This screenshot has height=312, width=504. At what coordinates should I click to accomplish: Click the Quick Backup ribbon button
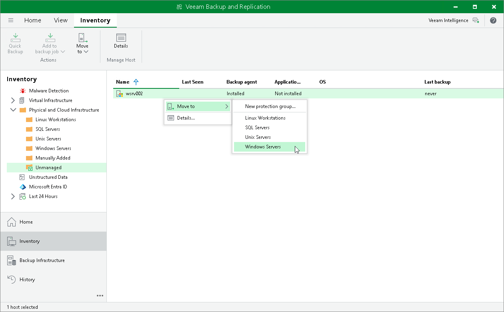point(15,44)
